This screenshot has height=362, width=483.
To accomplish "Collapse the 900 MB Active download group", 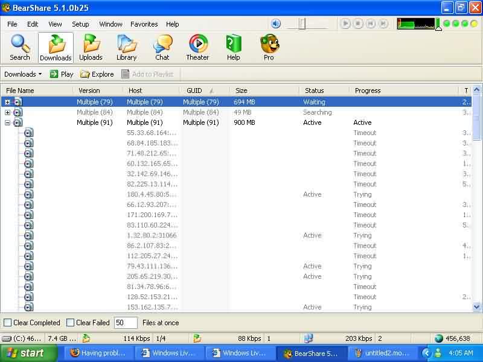I will point(7,123).
